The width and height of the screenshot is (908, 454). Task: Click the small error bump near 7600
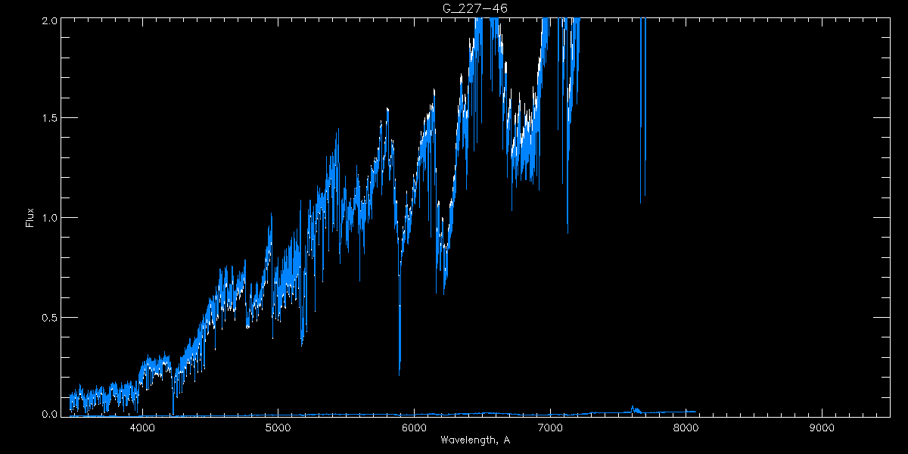(x=633, y=409)
